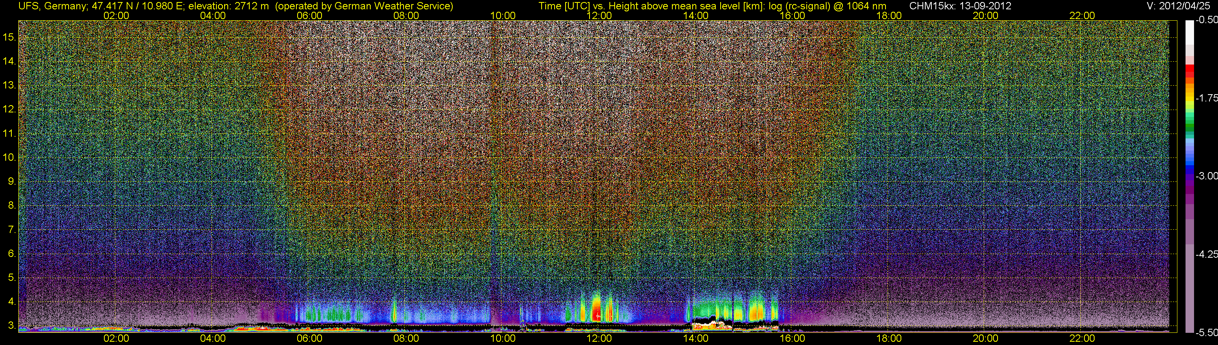The width and height of the screenshot is (1218, 345).
Task: Click the 02:00 label on the top time axis
Action: 116,15
